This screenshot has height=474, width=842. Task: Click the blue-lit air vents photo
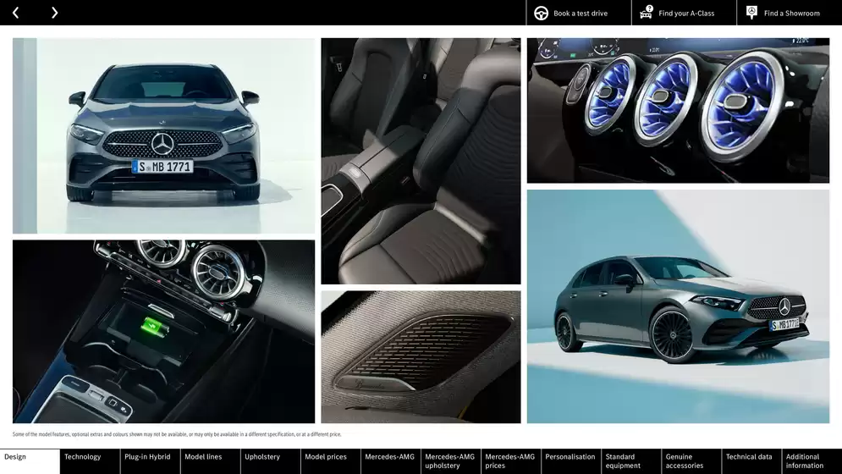click(x=678, y=110)
